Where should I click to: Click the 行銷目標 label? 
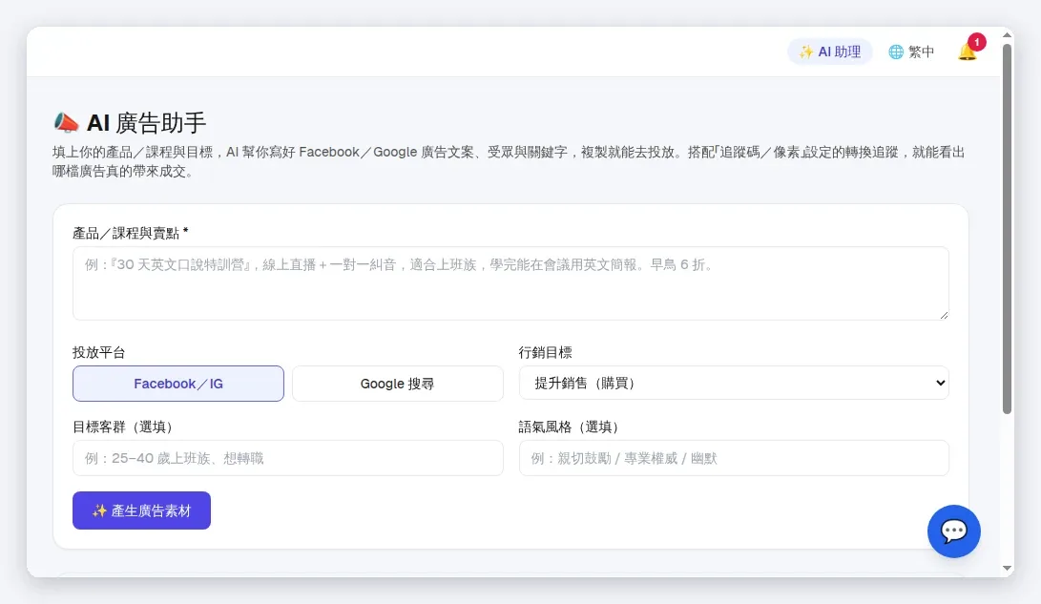(545, 352)
